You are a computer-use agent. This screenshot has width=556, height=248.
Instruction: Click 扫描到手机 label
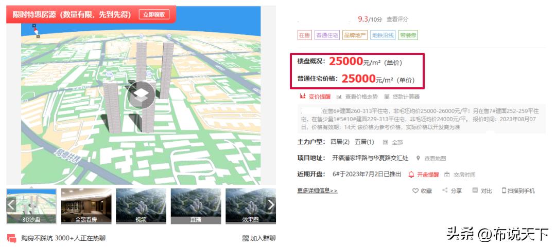(521, 190)
